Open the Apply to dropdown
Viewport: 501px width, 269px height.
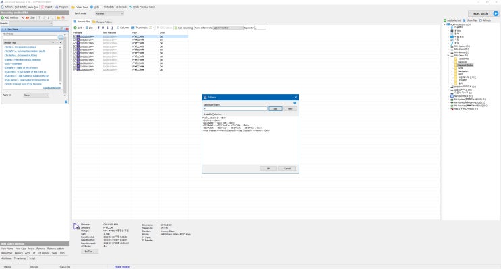pos(36,95)
